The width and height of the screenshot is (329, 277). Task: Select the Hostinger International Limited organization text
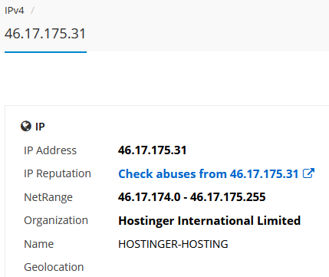coord(209,221)
